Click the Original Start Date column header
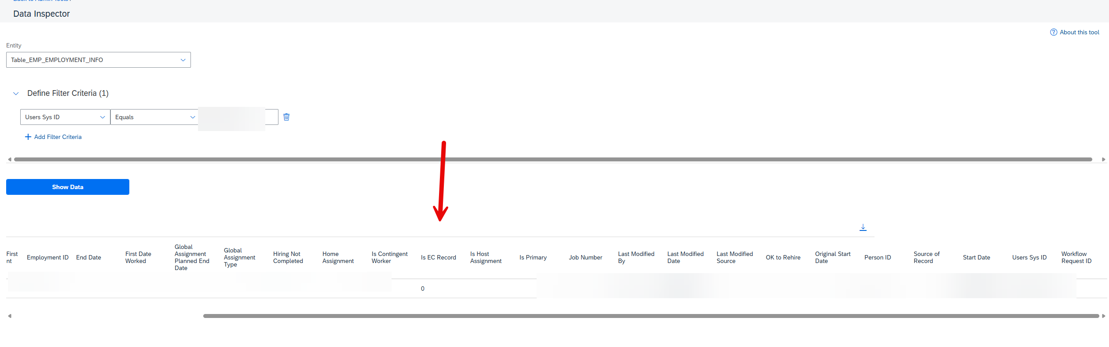Image resolution: width=1109 pixels, height=347 pixels. (x=833, y=257)
